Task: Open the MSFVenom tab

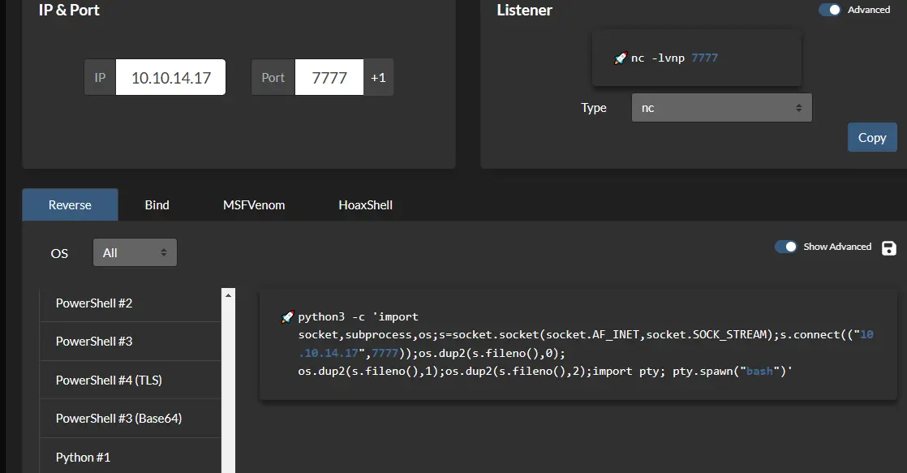Action: pos(254,204)
